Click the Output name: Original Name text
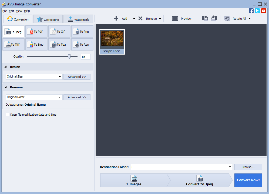 [26, 105]
